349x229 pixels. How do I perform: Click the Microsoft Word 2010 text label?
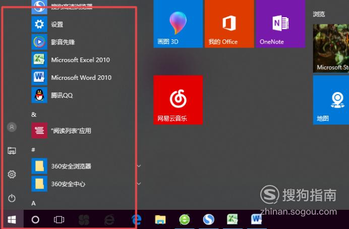point(81,77)
